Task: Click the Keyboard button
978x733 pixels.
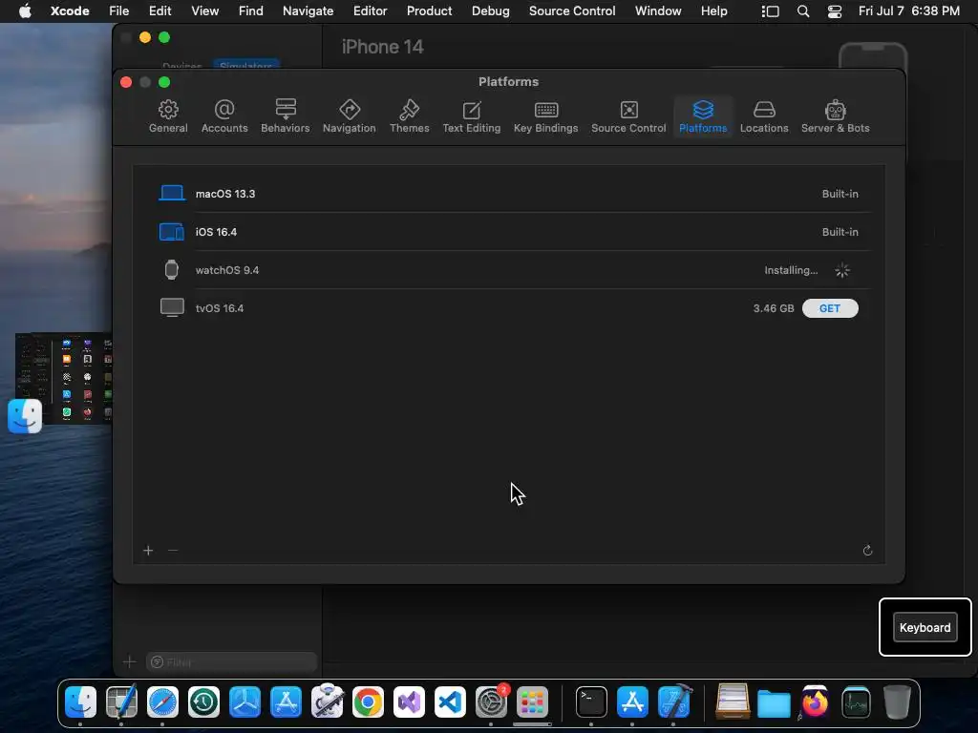Action: [925, 628]
